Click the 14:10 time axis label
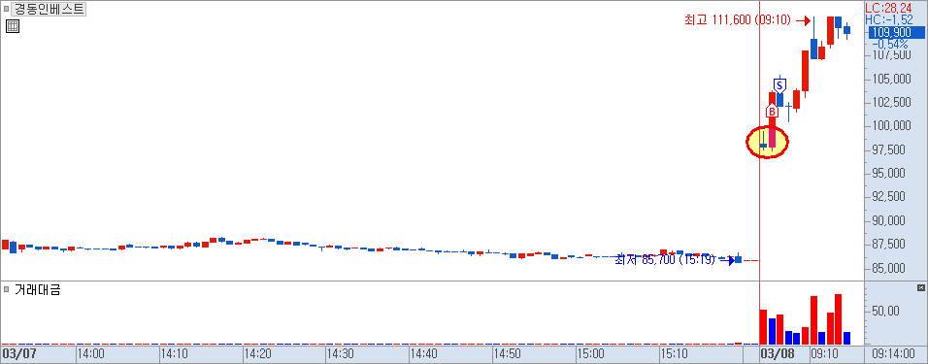Screen dimensions: 928x364 pos(175,354)
